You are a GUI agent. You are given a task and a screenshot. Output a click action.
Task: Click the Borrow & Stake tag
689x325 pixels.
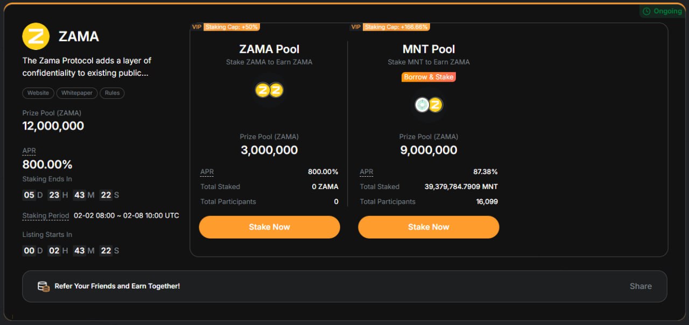coord(428,77)
